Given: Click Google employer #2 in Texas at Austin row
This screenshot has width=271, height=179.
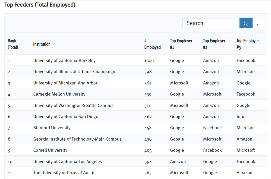Looking at the screenshot, I should click(x=210, y=173).
